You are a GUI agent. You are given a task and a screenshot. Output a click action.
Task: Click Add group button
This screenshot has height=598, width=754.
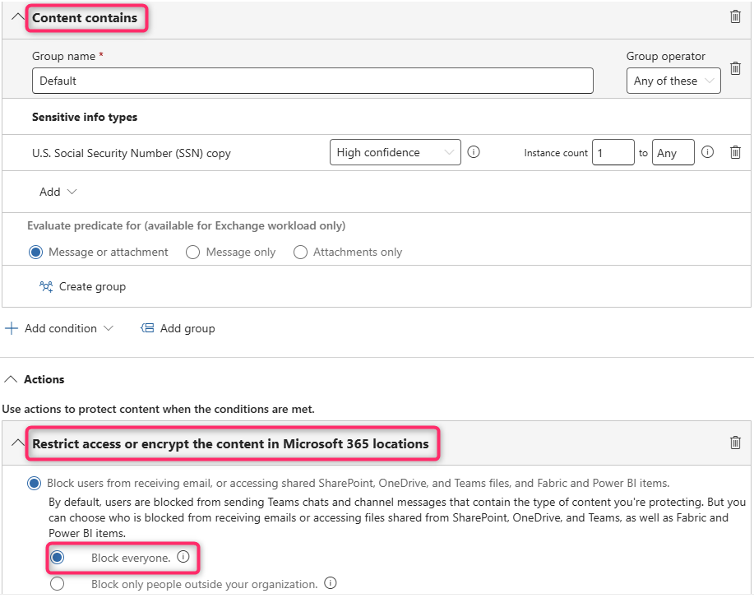point(178,328)
